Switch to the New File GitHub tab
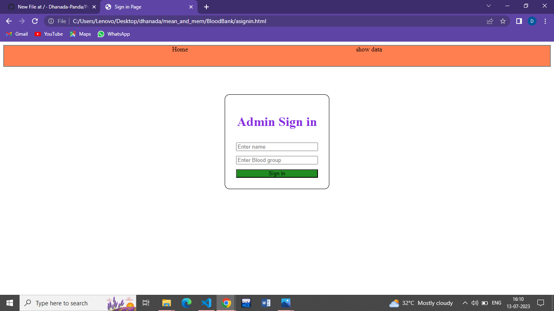554x311 pixels. click(x=52, y=7)
